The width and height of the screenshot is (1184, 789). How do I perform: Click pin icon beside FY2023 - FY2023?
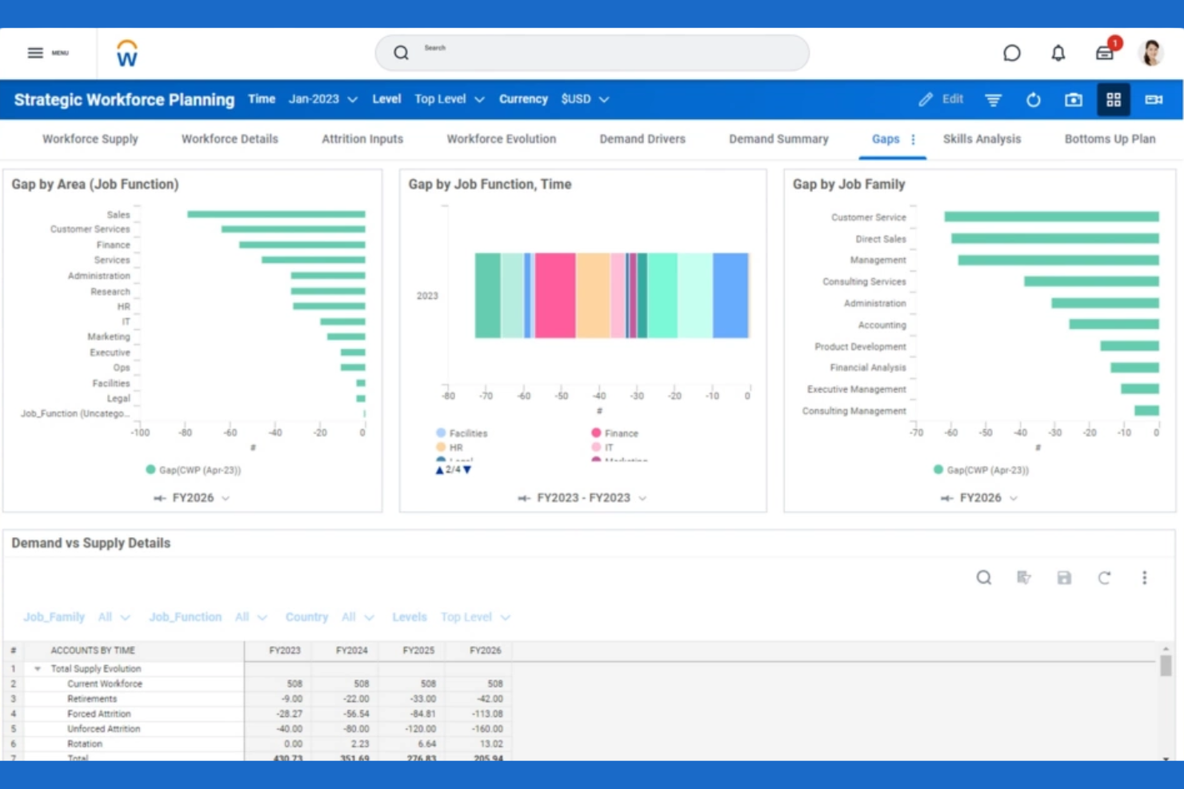pyautogui.click(x=524, y=498)
